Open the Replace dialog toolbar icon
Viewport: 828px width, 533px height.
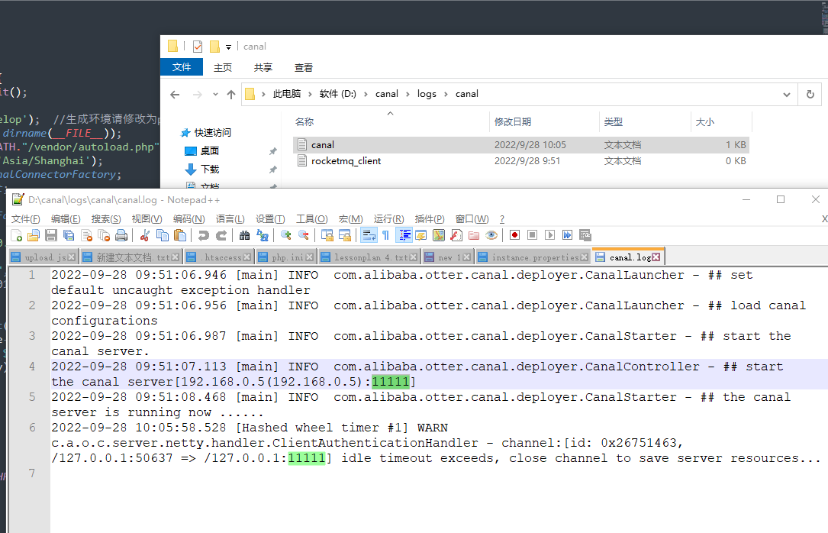[263, 236]
